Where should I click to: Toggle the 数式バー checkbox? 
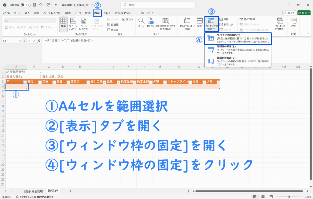109,30
